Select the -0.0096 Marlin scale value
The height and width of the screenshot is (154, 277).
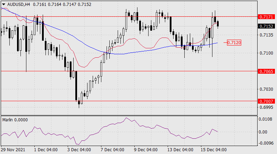(x=266, y=143)
